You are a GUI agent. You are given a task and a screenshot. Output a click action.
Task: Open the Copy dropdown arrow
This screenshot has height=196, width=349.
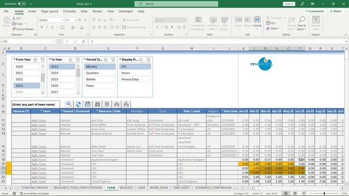26,24
